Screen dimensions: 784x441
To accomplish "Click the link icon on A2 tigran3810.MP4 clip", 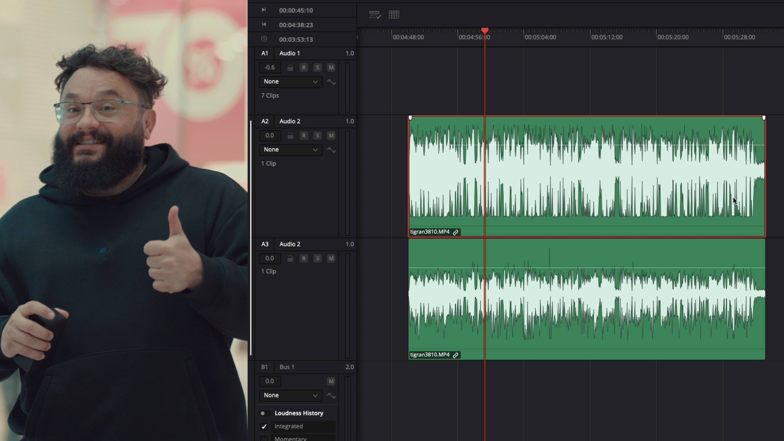I will pos(456,232).
